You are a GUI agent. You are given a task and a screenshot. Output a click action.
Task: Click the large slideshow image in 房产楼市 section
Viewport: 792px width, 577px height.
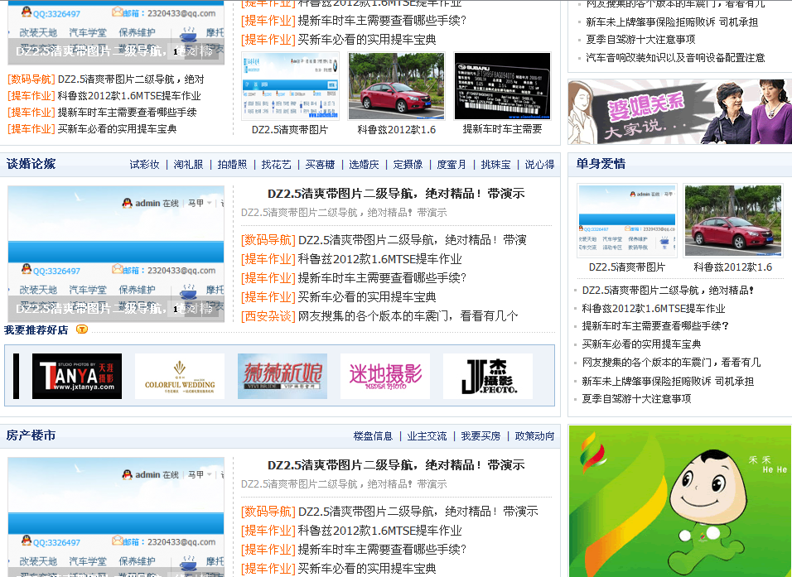(x=116, y=517)
